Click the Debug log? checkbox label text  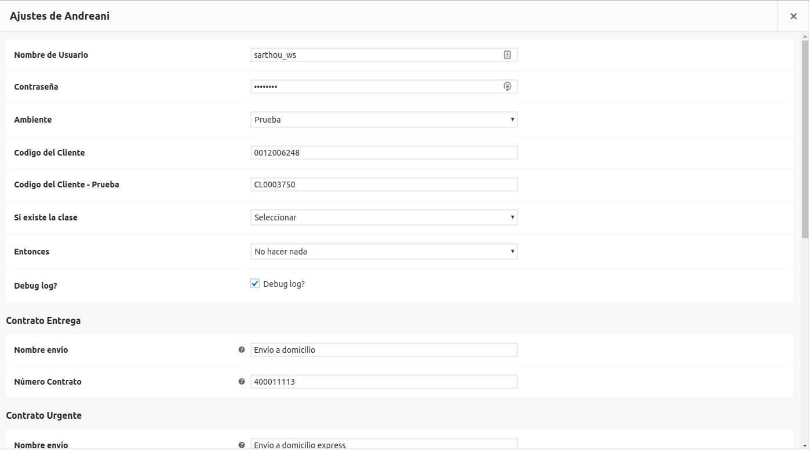click(x=284, y=284)
